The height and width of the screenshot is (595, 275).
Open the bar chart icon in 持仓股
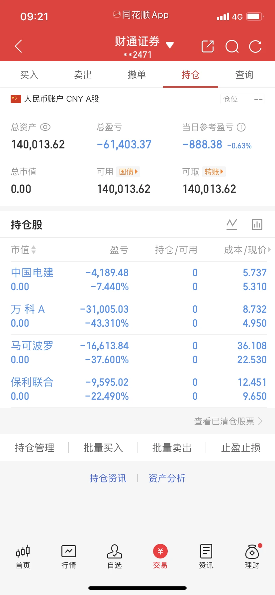pos(257,224)
